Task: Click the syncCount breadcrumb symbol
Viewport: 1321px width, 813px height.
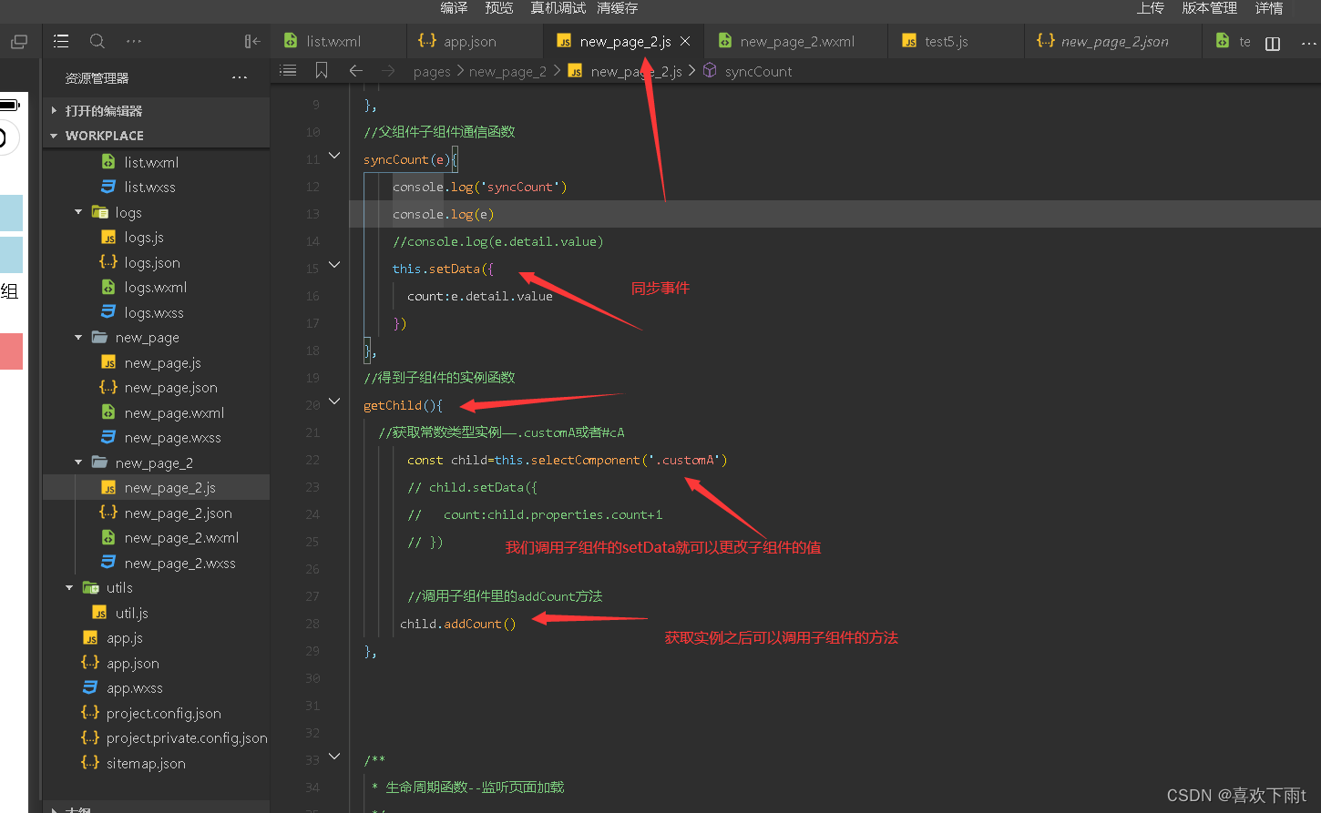Action: pyautogui.click(x=758, y=71)
